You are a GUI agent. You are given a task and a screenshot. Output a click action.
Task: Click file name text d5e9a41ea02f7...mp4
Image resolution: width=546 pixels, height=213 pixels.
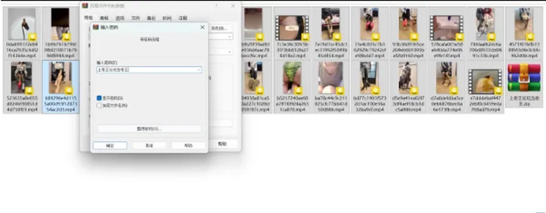point(408,104)
